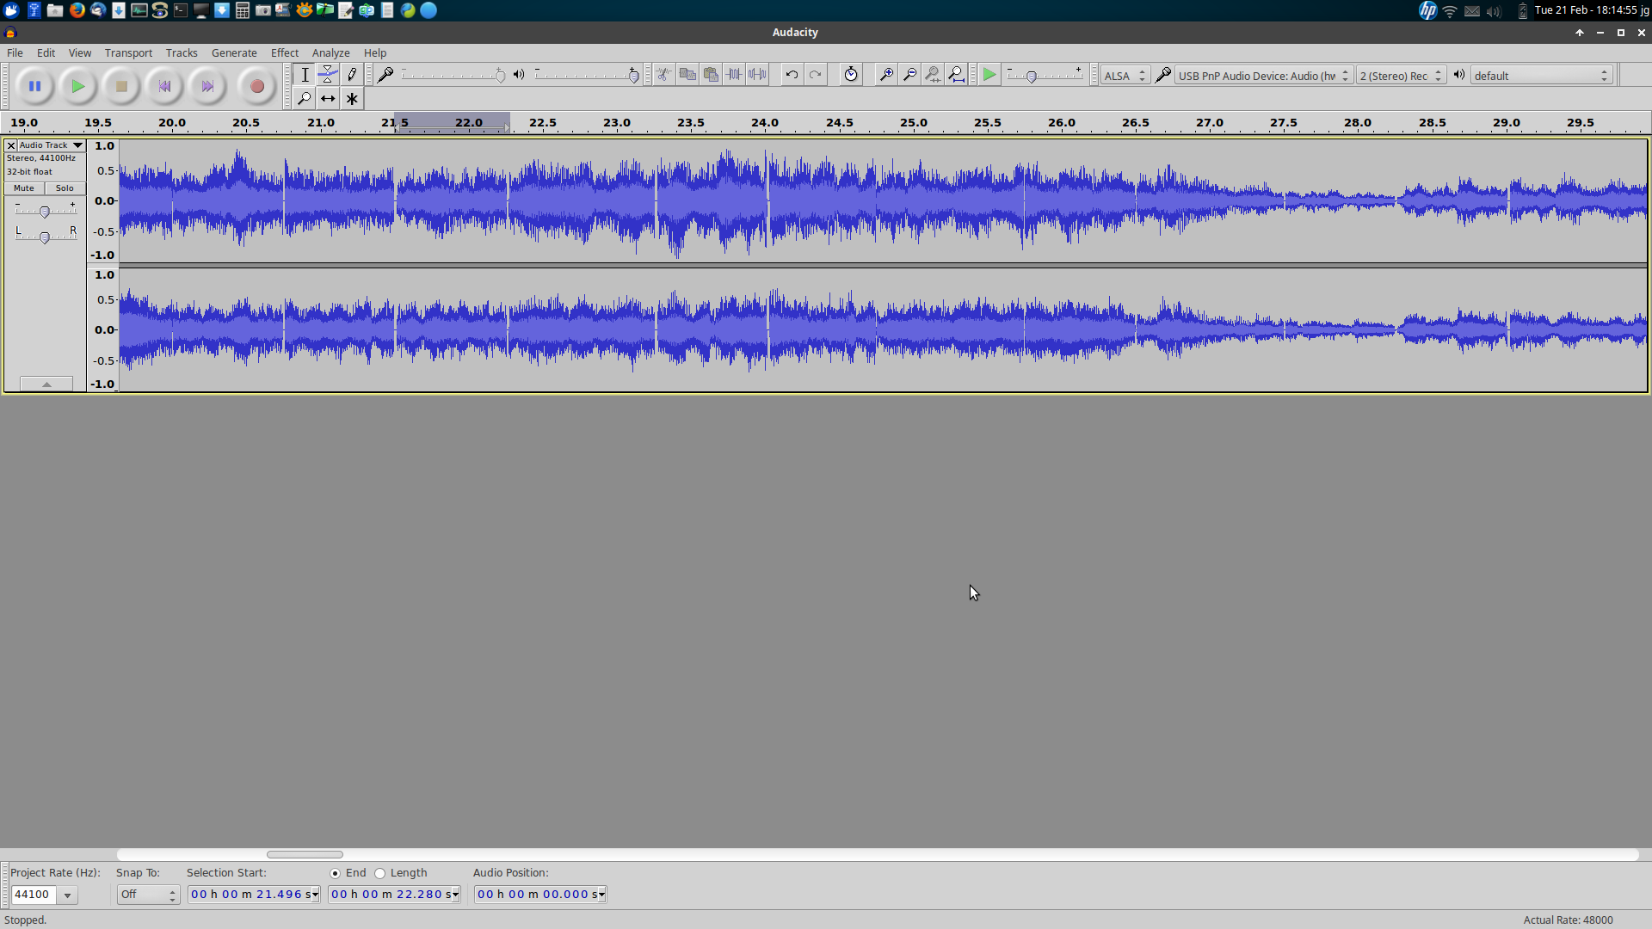The image size is (1652, 929).
Task: Click the Cut scissors icon
Action: point(663,75)
